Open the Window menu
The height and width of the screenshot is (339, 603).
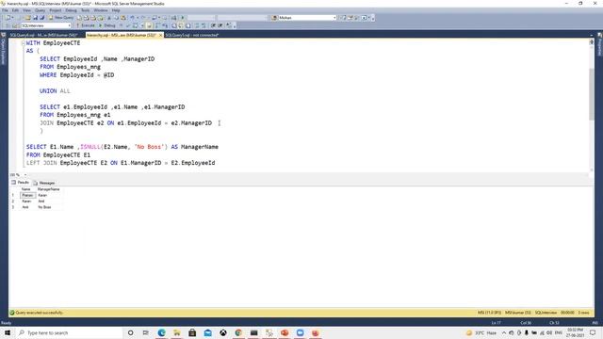pyautogui.click(x=101, y=10)
